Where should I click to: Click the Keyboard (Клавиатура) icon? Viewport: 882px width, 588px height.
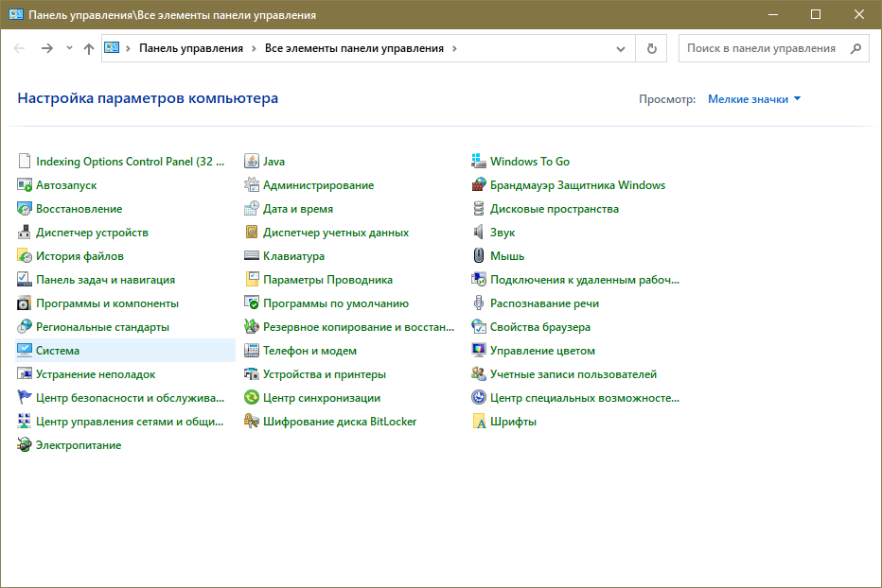coord(252,256)
